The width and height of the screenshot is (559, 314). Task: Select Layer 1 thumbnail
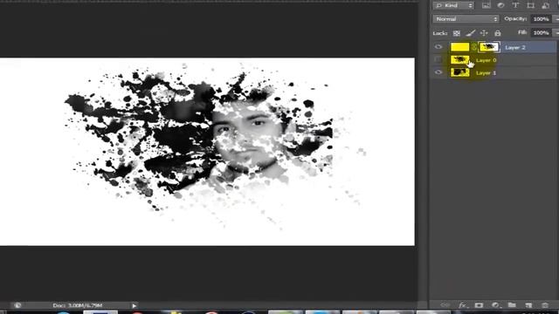(460, 72)
